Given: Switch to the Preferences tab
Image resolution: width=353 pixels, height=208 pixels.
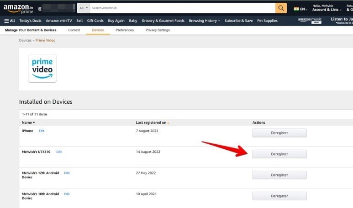Looking at the screenshot, I should pos(125,30).
